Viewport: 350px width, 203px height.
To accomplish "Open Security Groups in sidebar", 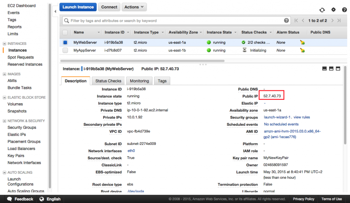I will (22, 127).
